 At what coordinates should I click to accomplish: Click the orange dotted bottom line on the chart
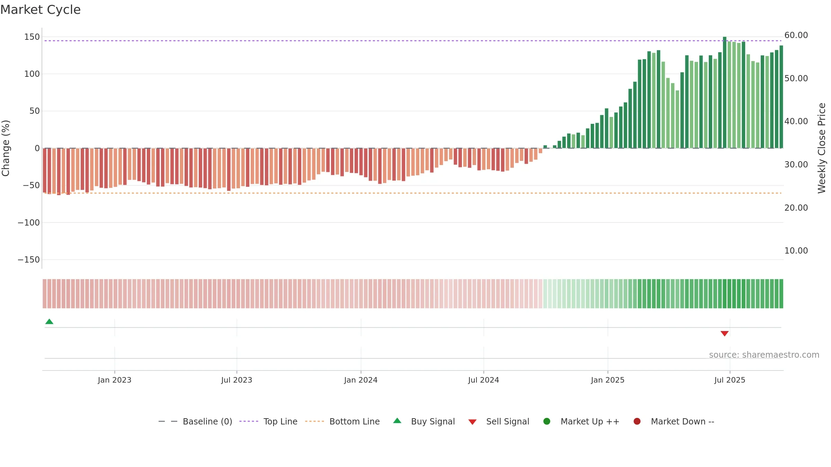[413, 193]
